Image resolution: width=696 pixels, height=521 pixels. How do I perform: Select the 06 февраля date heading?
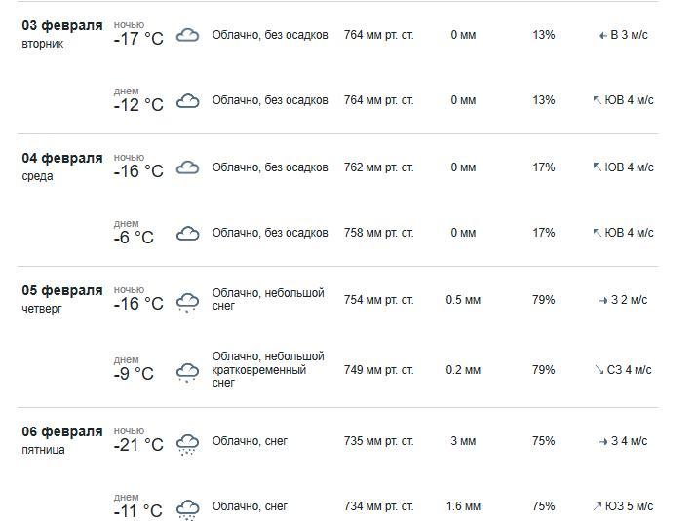click(62, 431)
